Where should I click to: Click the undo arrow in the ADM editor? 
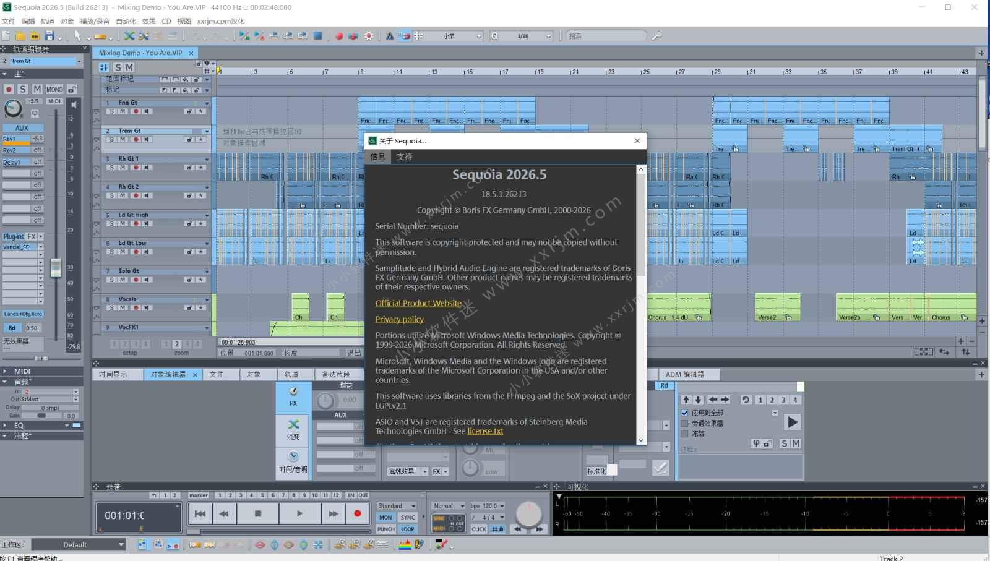pos(746,400)
